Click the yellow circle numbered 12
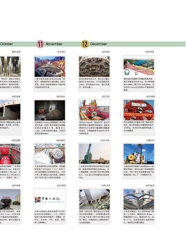The image size is (186, 247). click(x=85, y=44)
